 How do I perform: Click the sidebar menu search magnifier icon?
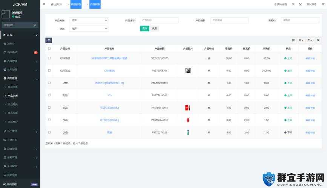pyautogui.click(x=35, y=25)
